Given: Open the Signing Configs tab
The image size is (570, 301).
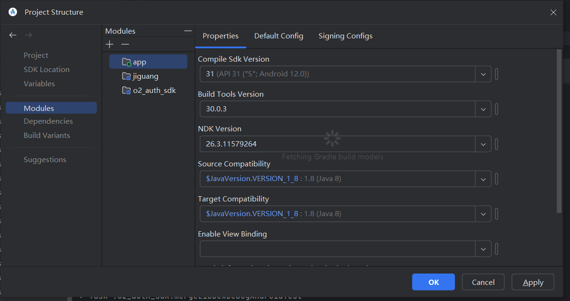Looking at the screenshot, I should click(x=346, y=36).
